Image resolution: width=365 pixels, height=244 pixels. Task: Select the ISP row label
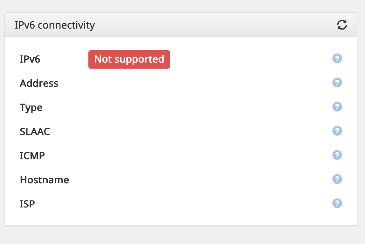click(x=27, y=204)
